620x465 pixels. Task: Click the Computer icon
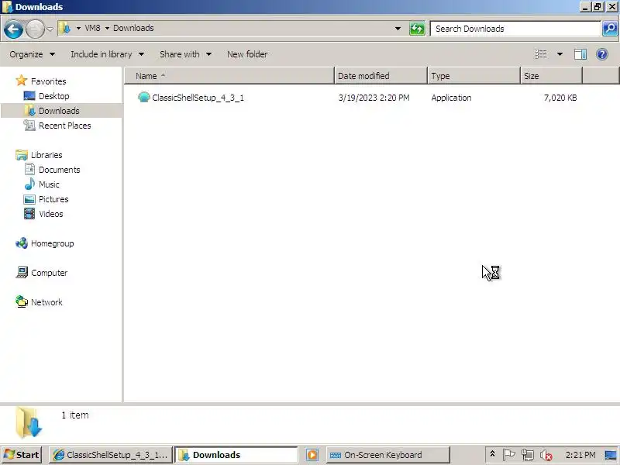(22, 273)
